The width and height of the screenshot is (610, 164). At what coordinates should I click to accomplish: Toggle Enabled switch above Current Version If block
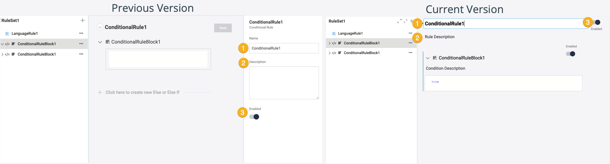[571, 54]
